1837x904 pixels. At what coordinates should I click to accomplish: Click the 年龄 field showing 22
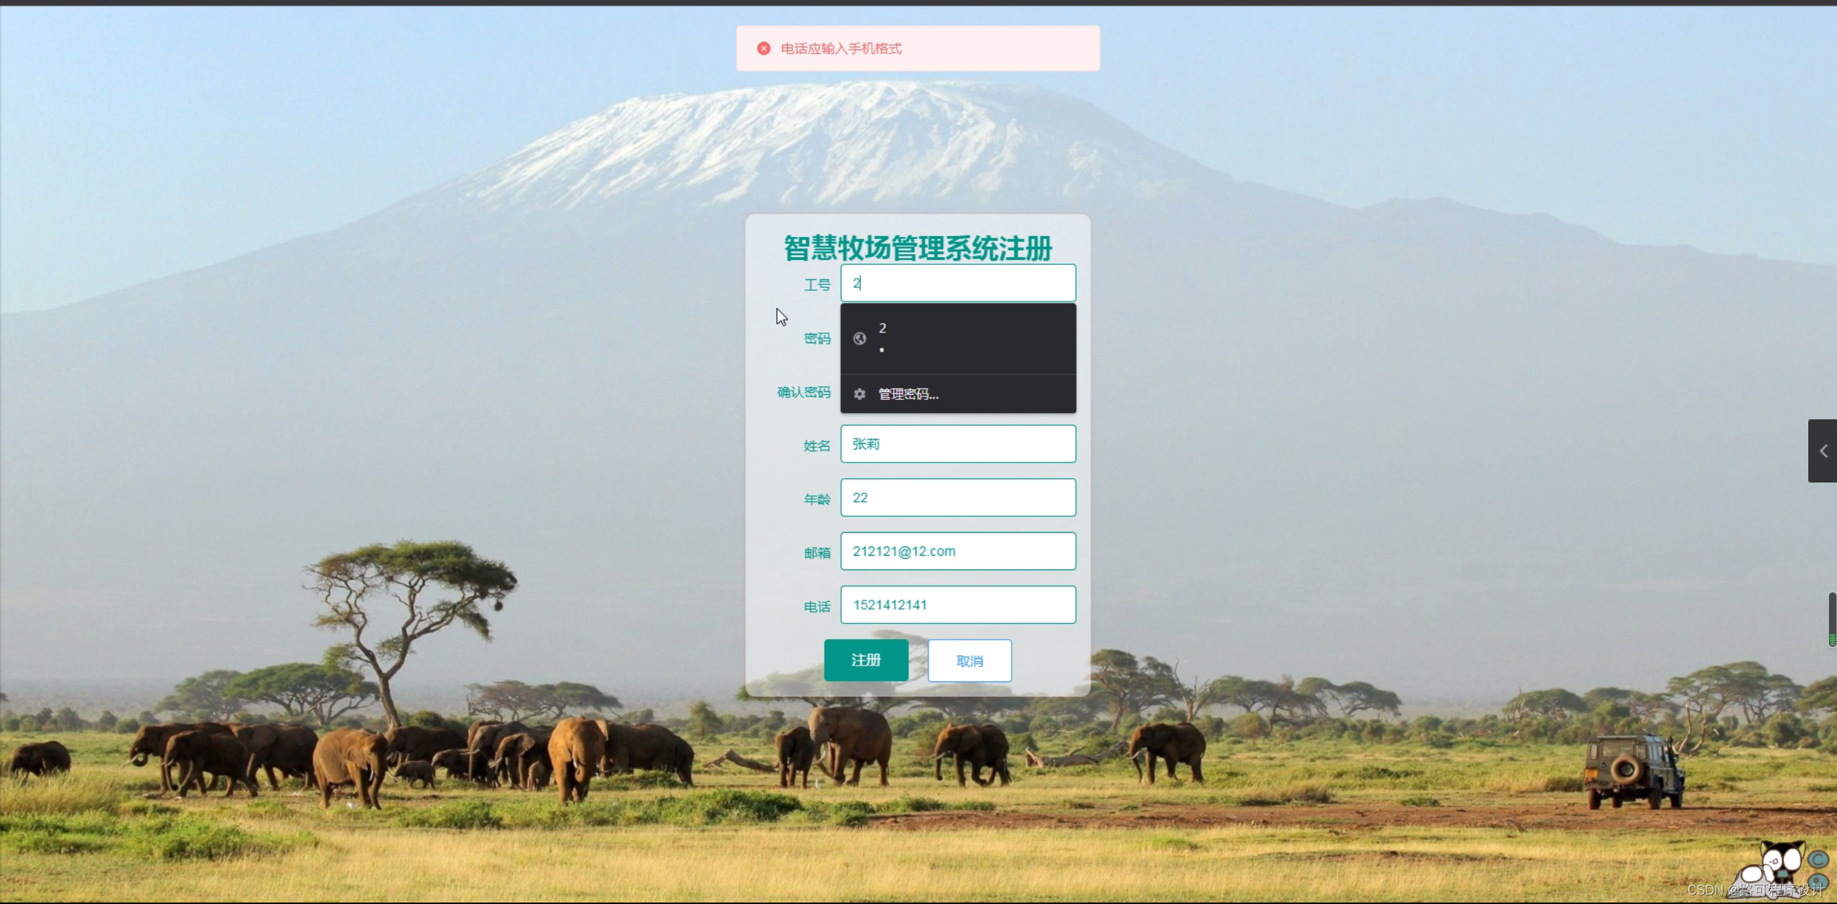pos(957,498)
